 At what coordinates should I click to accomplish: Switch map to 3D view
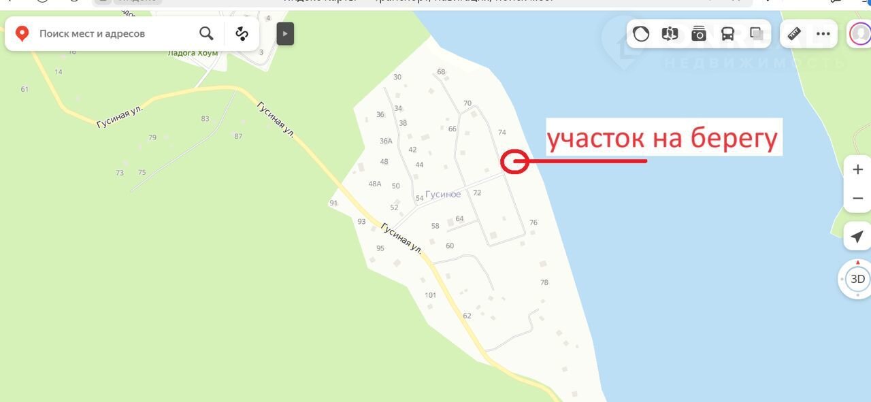857,279
